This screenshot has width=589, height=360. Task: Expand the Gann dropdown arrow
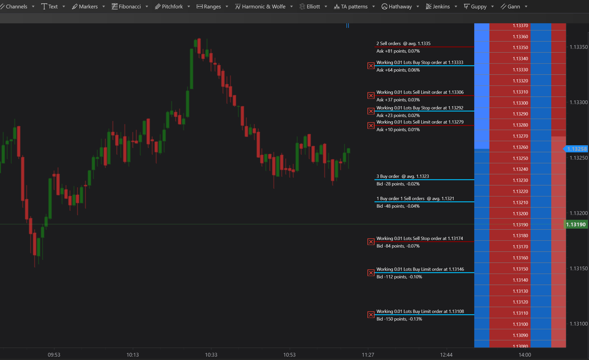click(526, 7)
